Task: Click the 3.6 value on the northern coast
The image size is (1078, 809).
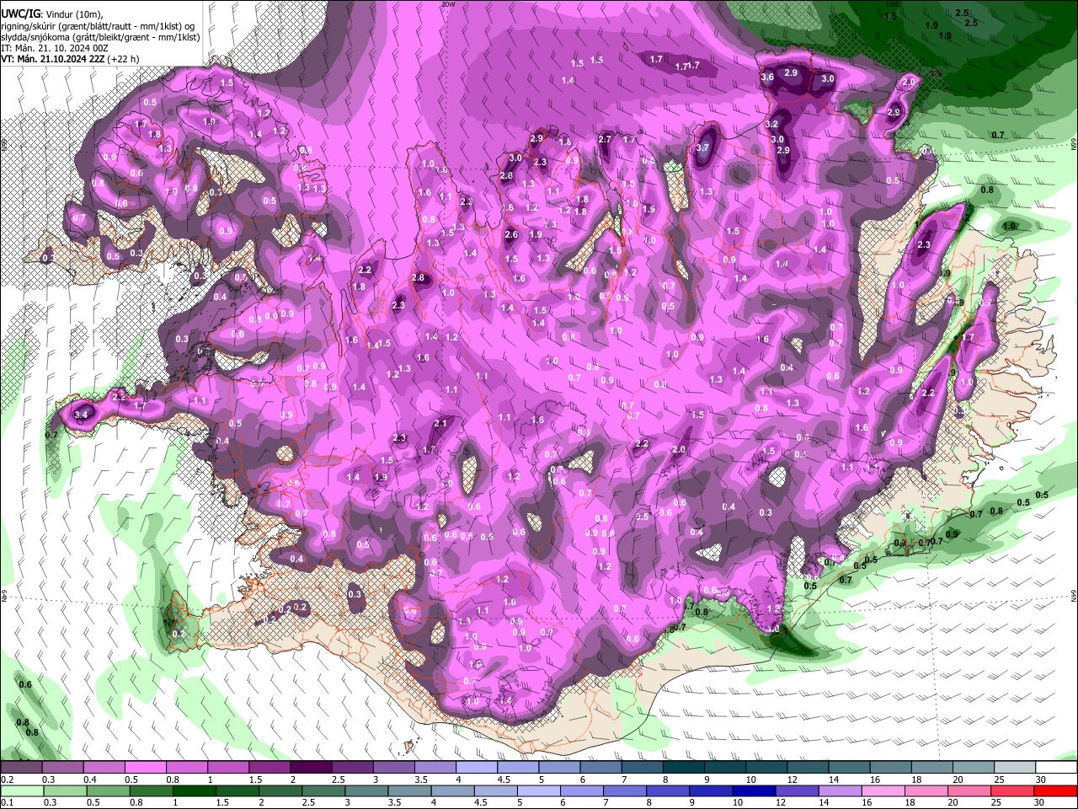Action: 767,78
